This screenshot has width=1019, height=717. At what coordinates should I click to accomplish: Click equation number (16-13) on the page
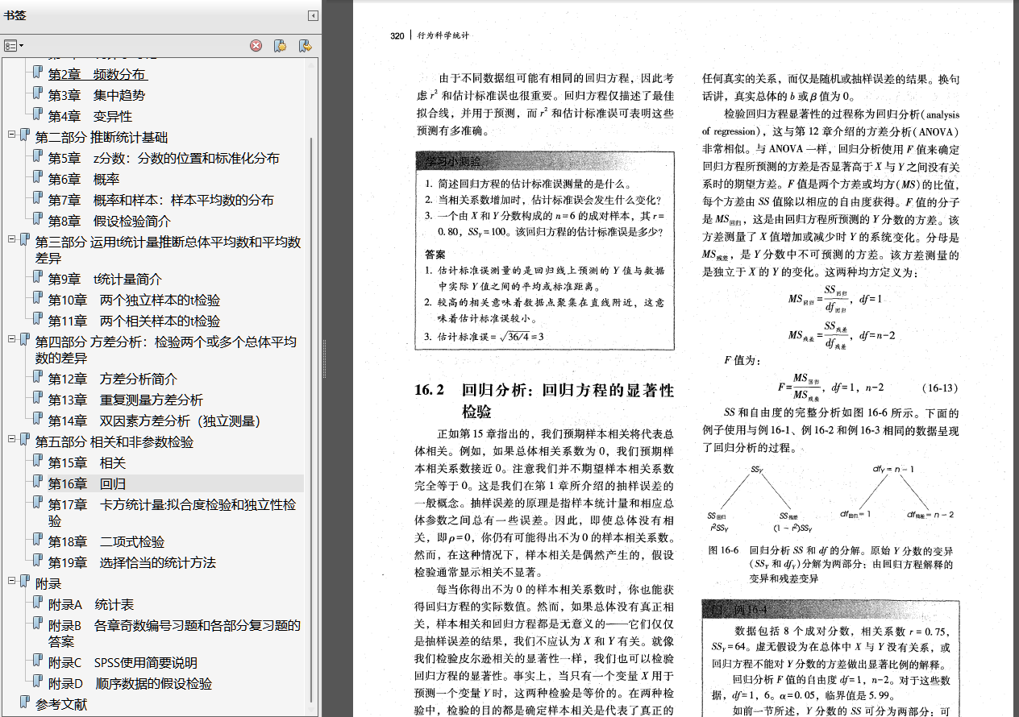pos(939,388)
